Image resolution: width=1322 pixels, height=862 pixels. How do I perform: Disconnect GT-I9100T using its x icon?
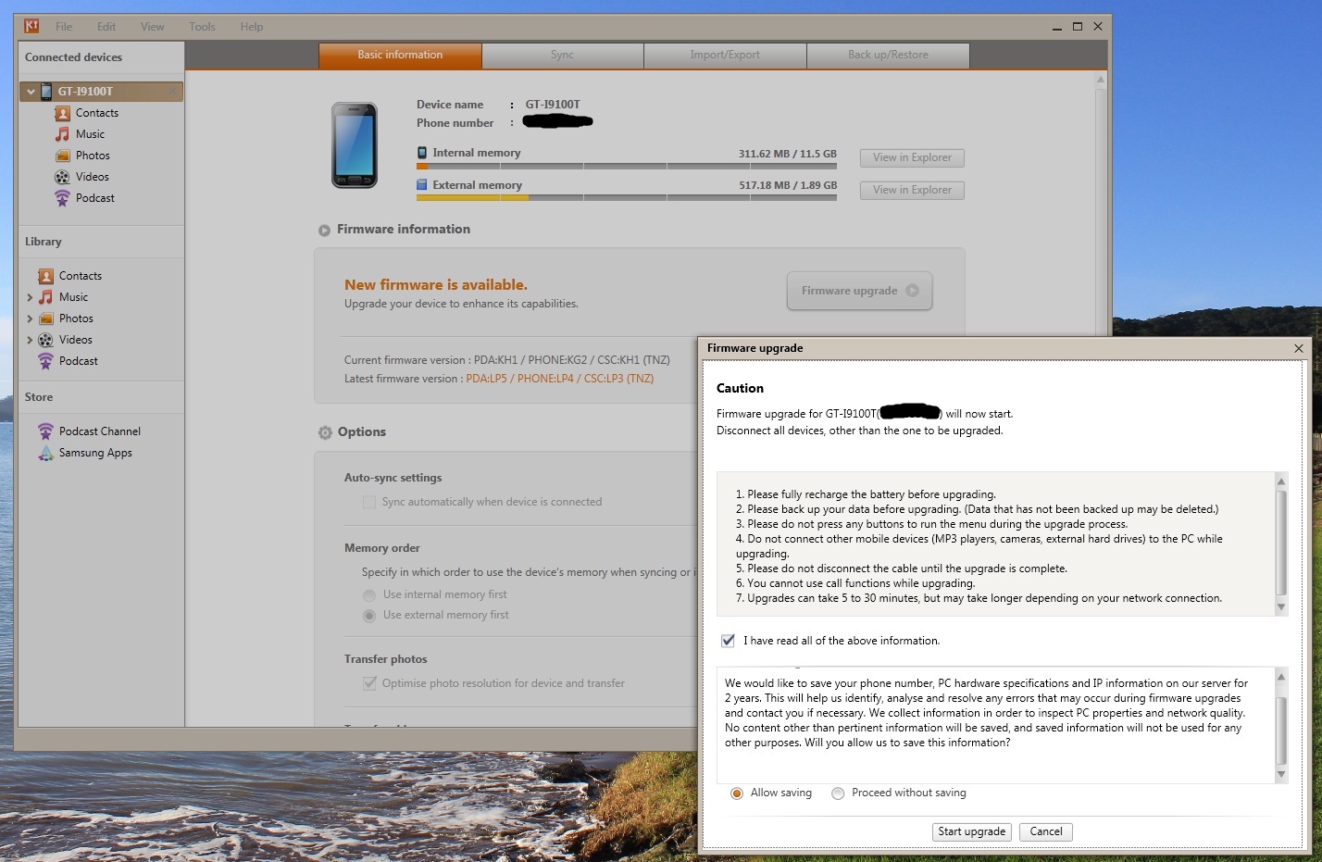point(173,92)
